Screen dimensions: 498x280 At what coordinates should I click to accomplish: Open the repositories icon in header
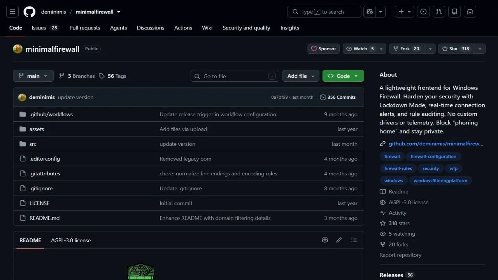click(x=454, y=12)
